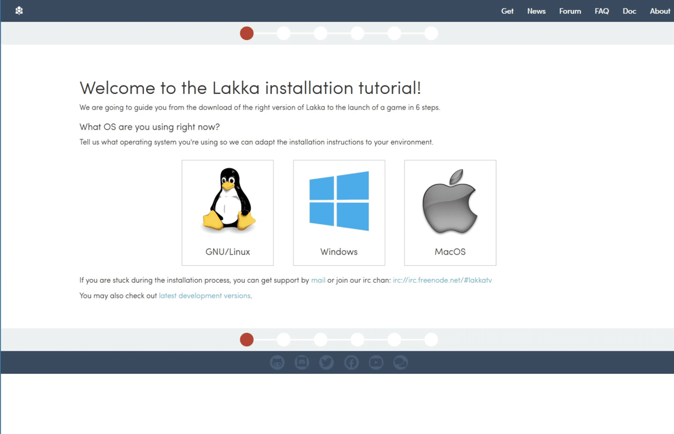This screenshot has height=434, width=674.
Task: Open the Get menu item
Action: coord(507,11)
